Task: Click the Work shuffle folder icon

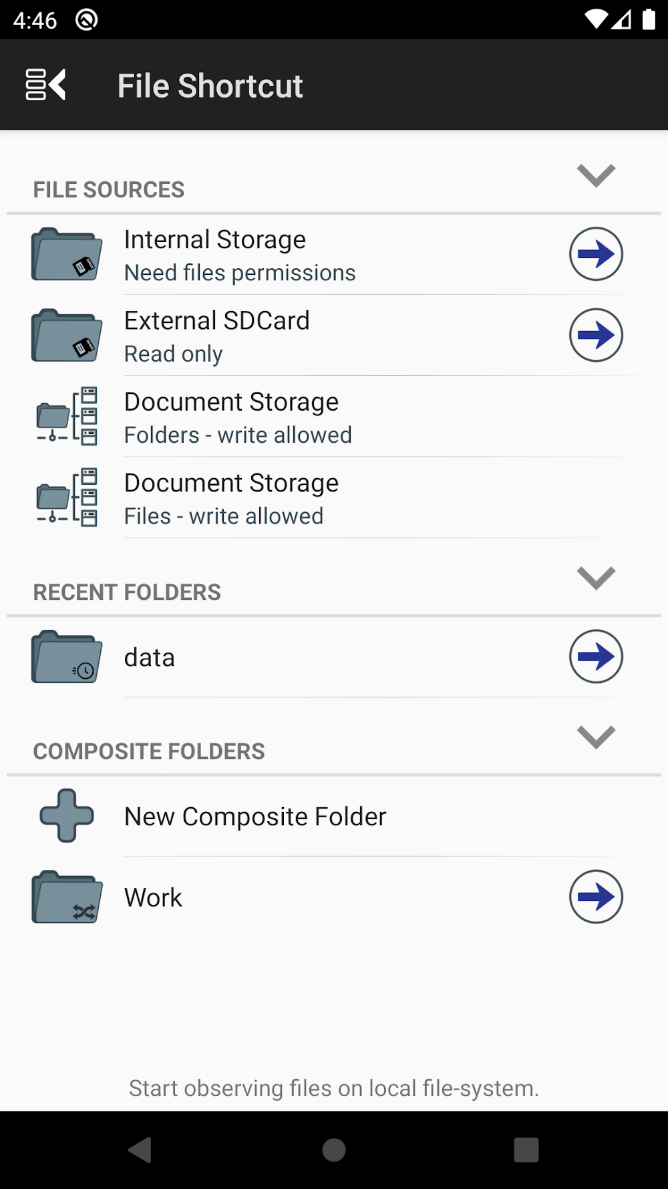Action: coord(67,897)
